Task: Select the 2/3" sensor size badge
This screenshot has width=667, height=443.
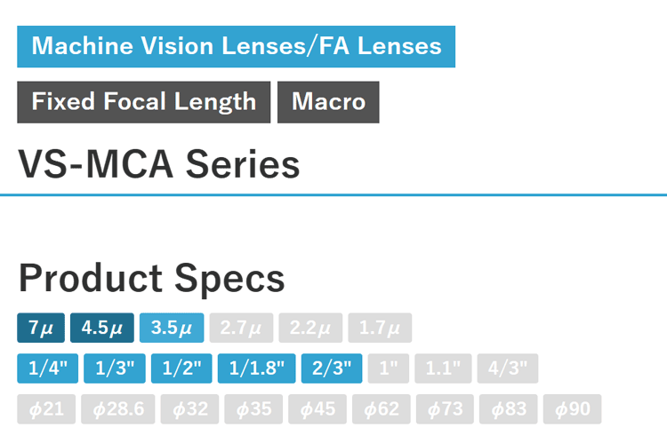Action: (x=332, y=368)
